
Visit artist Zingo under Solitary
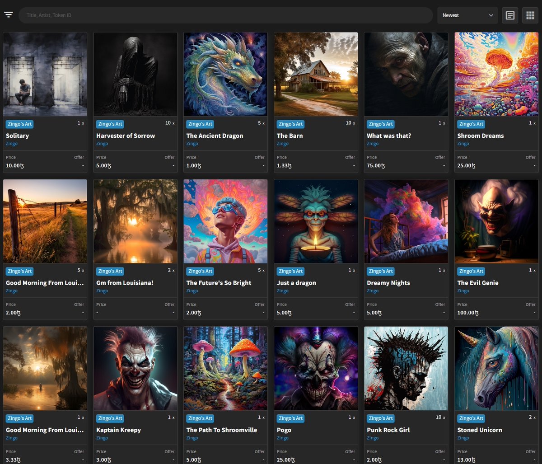(12, 144)
